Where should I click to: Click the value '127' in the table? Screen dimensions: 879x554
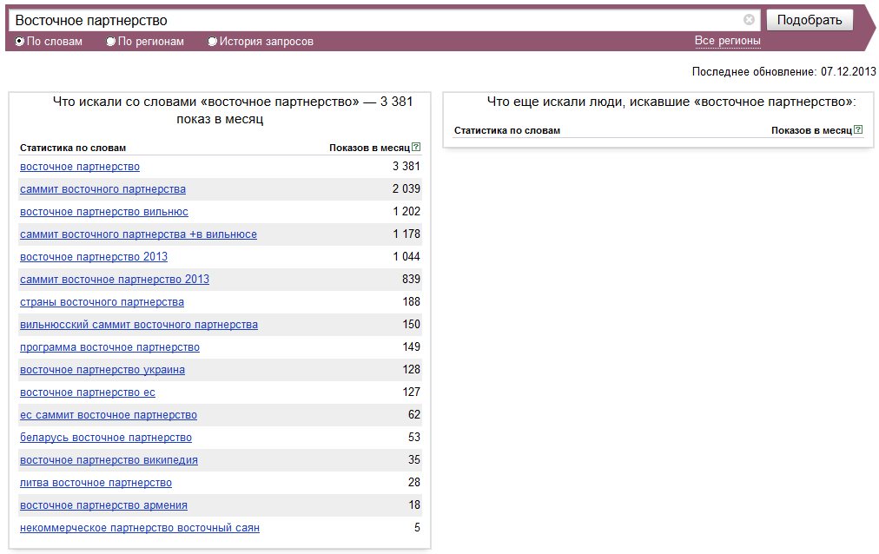411,392
